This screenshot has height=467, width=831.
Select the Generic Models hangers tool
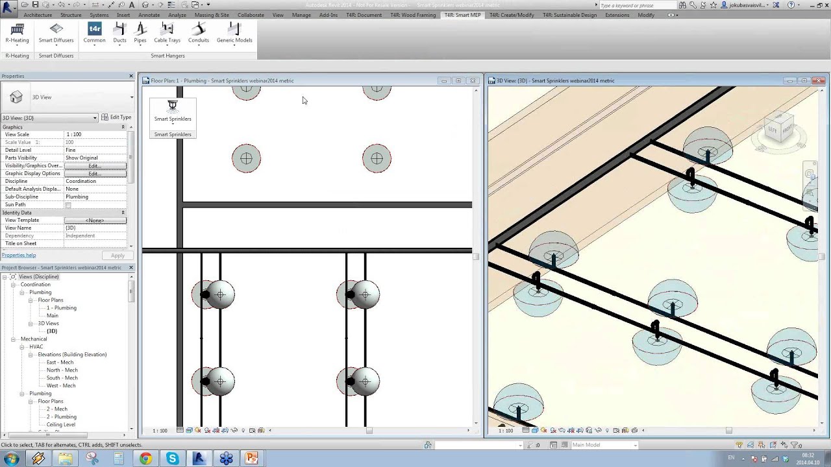(x=234, y=34)
